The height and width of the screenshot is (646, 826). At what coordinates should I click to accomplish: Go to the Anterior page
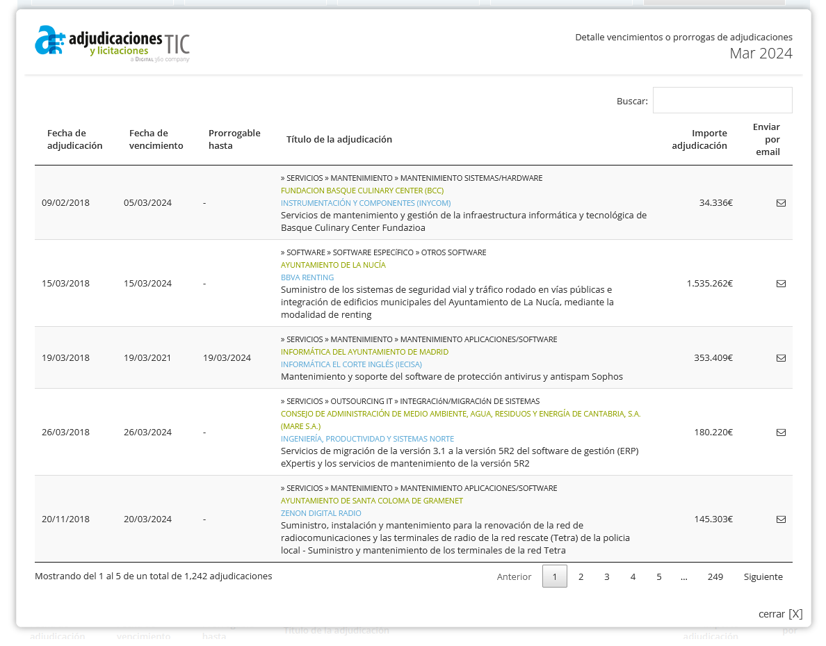point(514,576)
